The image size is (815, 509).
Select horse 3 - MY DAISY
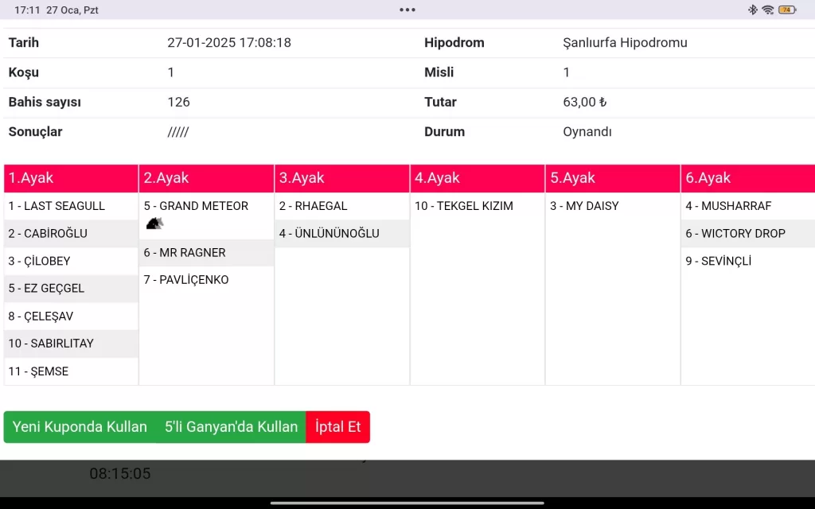pyautogui.click(x=584, y=206)
